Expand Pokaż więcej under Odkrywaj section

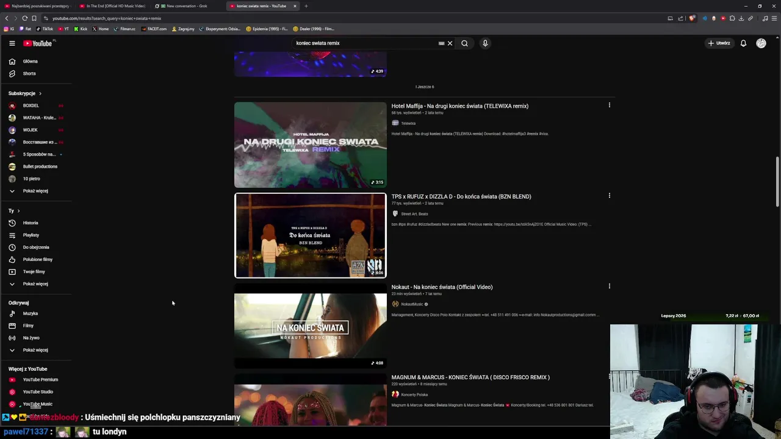click(35, 350)
